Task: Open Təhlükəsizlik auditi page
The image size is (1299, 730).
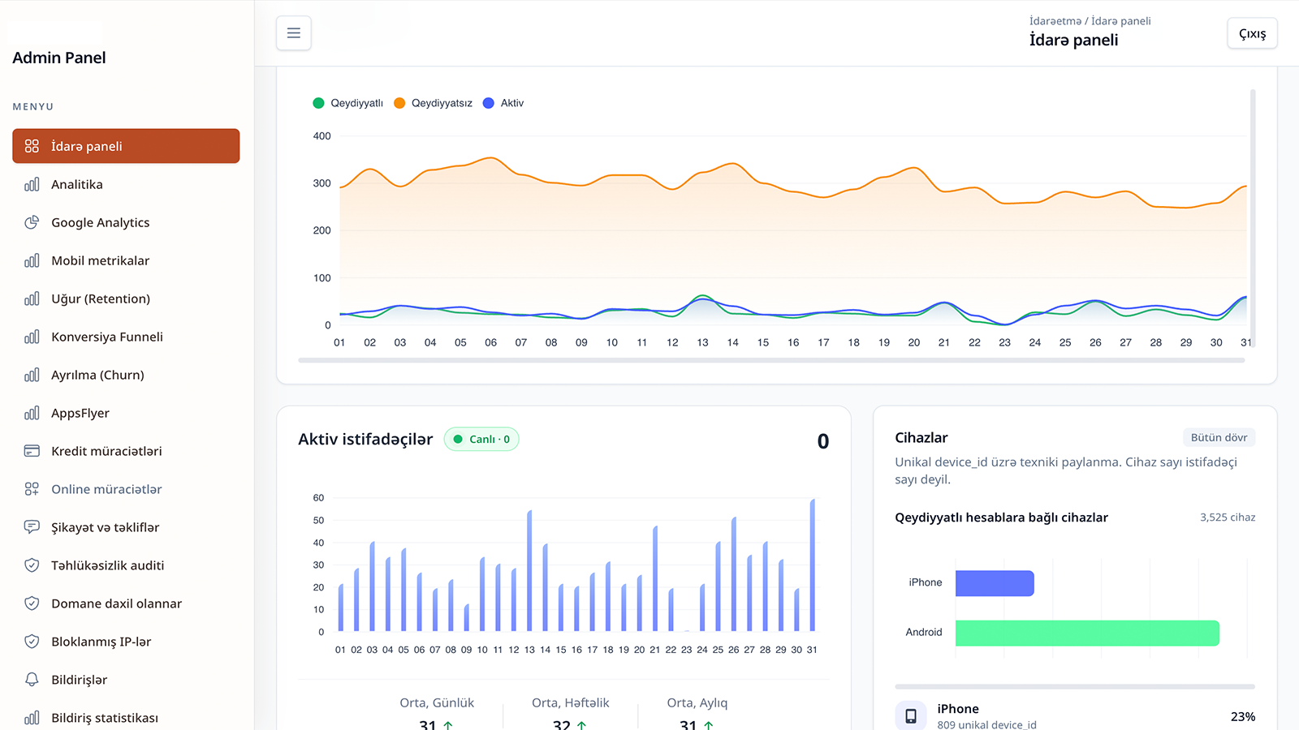Action: 126,565
